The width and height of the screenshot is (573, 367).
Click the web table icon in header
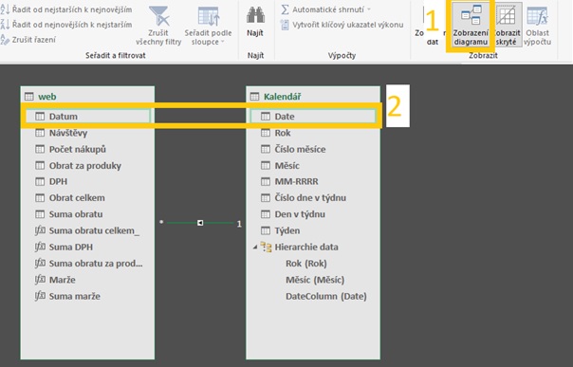coord(28,97)
